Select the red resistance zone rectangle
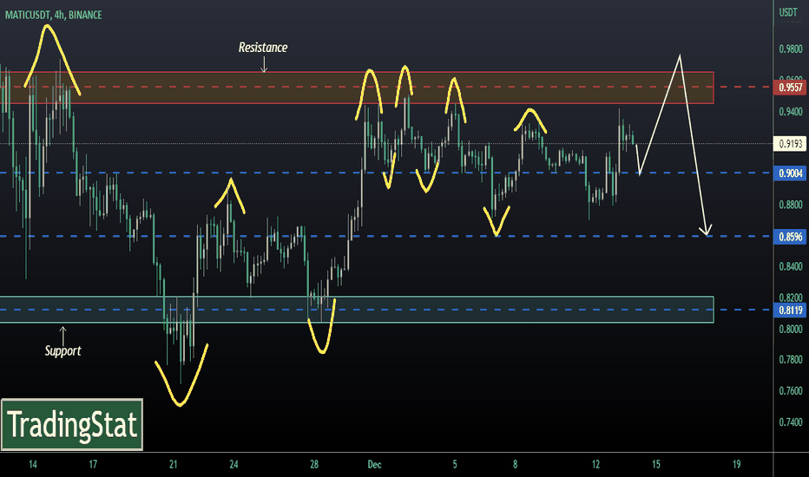Viewport: 809px width, 477px height. click(x=357, y=88)
